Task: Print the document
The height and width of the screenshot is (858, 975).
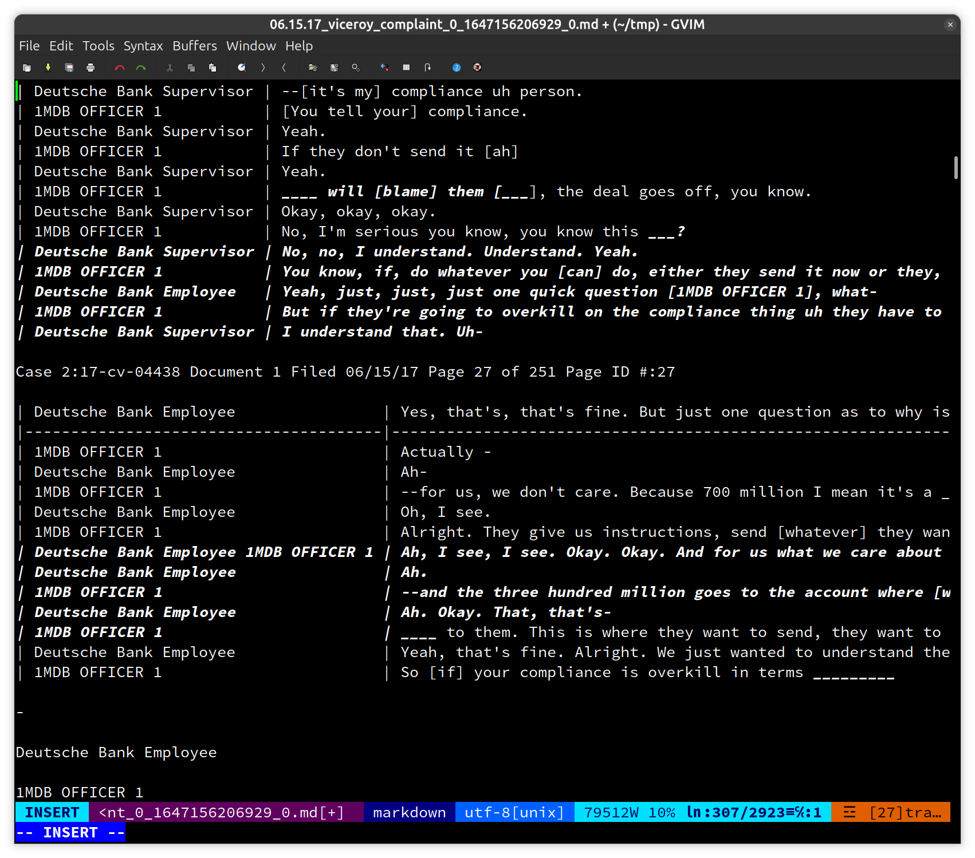Action: tap(91, 68)
